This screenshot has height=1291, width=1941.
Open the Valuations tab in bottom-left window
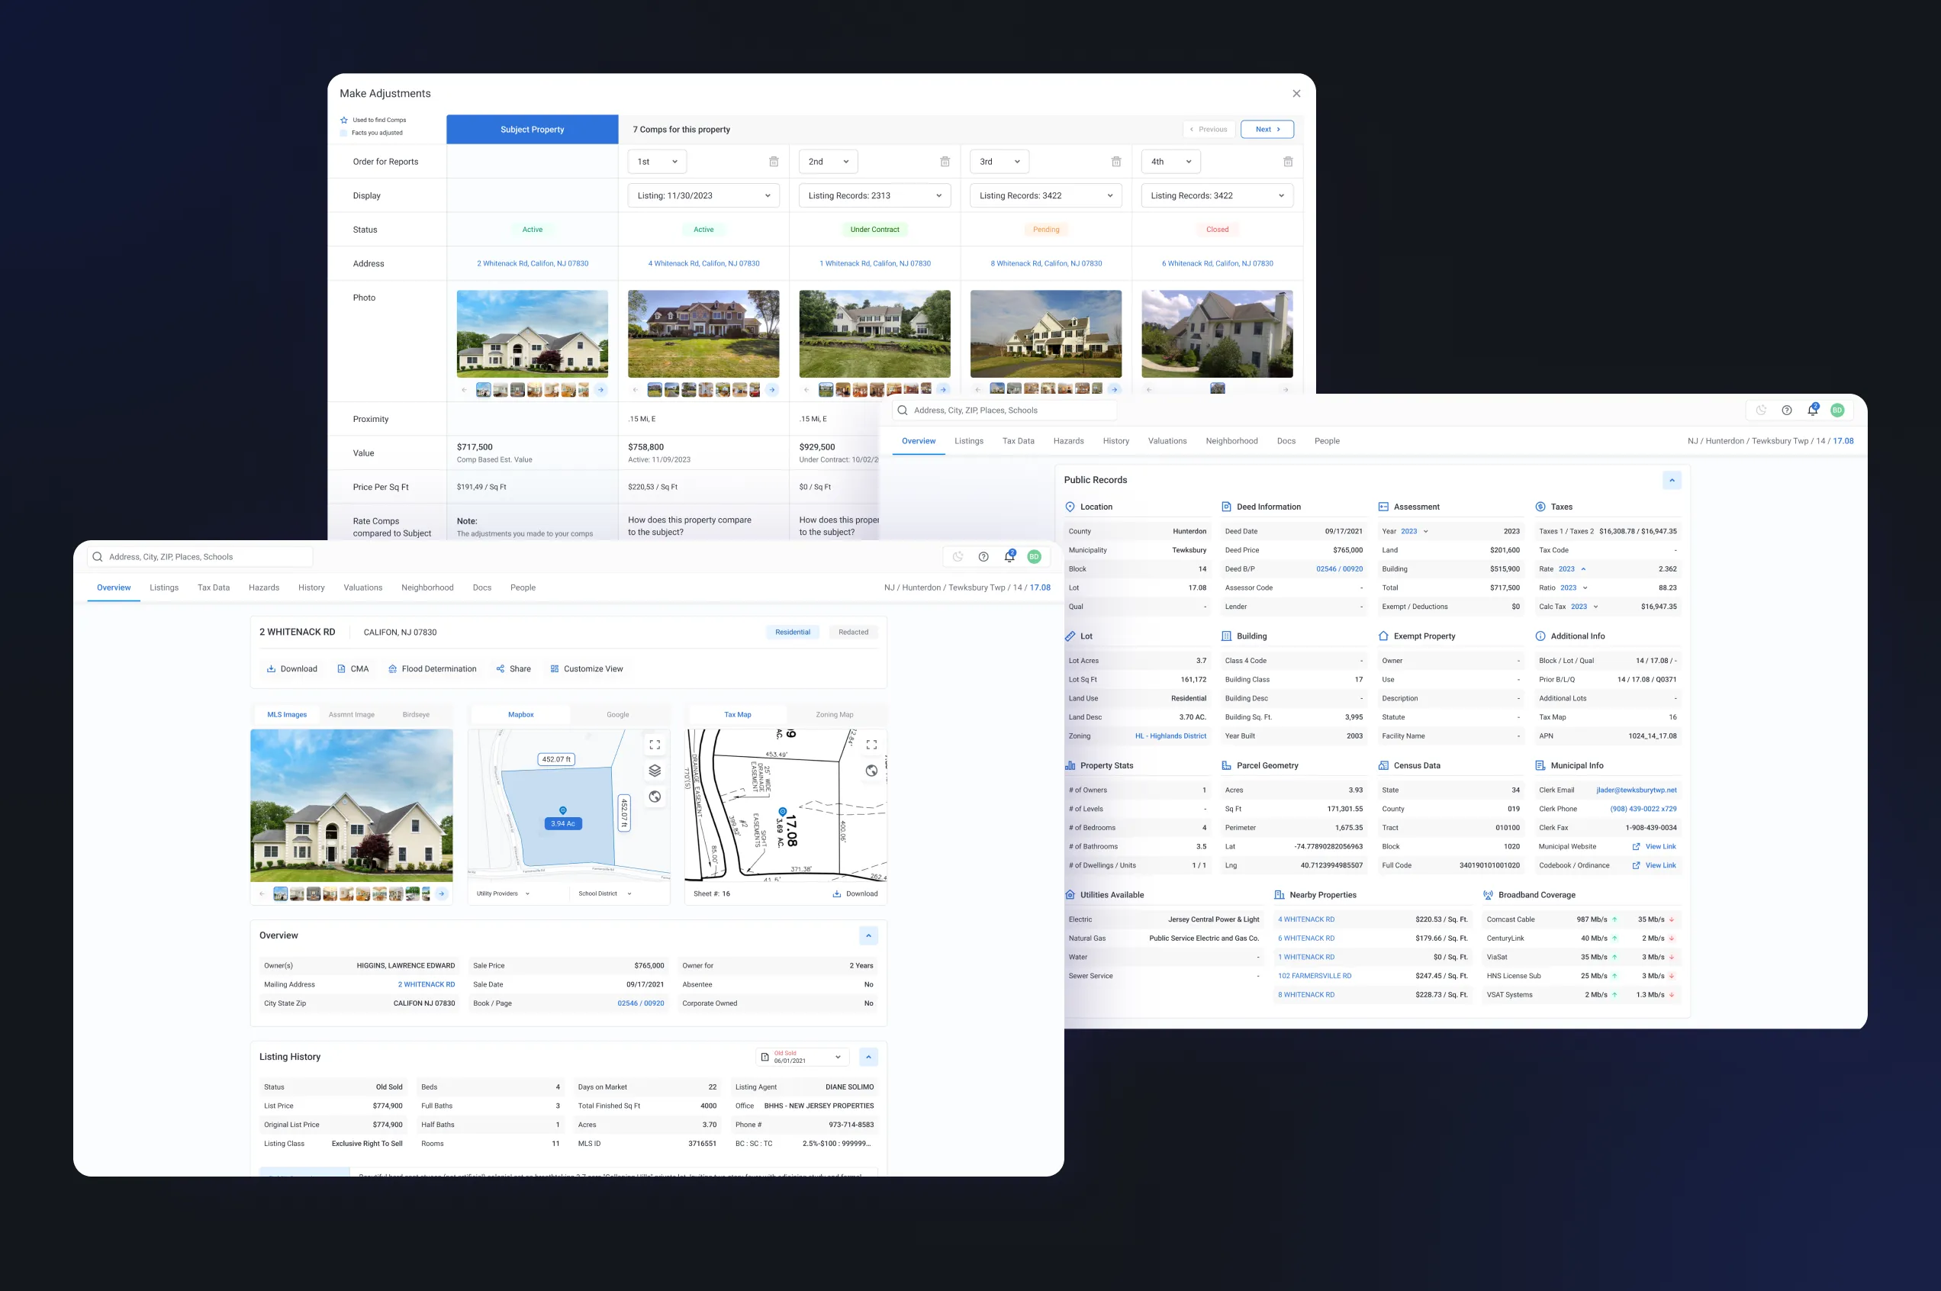362,588
